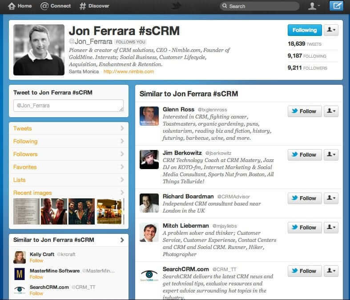The image size is (350, 300).
Task: Follow Kelly Craft in sidebar
Action: tap(36, 261)
